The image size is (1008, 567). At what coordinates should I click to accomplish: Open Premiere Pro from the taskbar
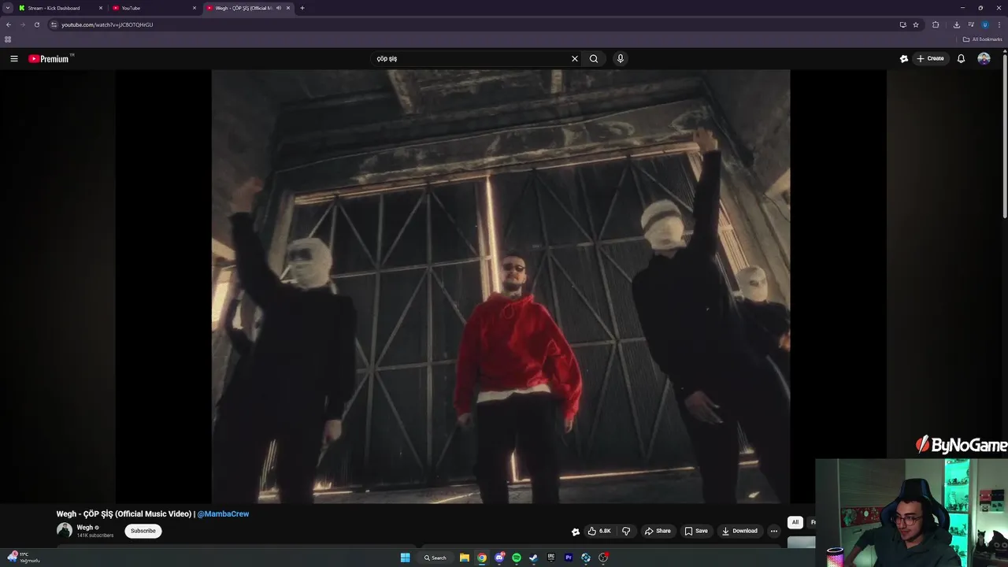(569, 558)
